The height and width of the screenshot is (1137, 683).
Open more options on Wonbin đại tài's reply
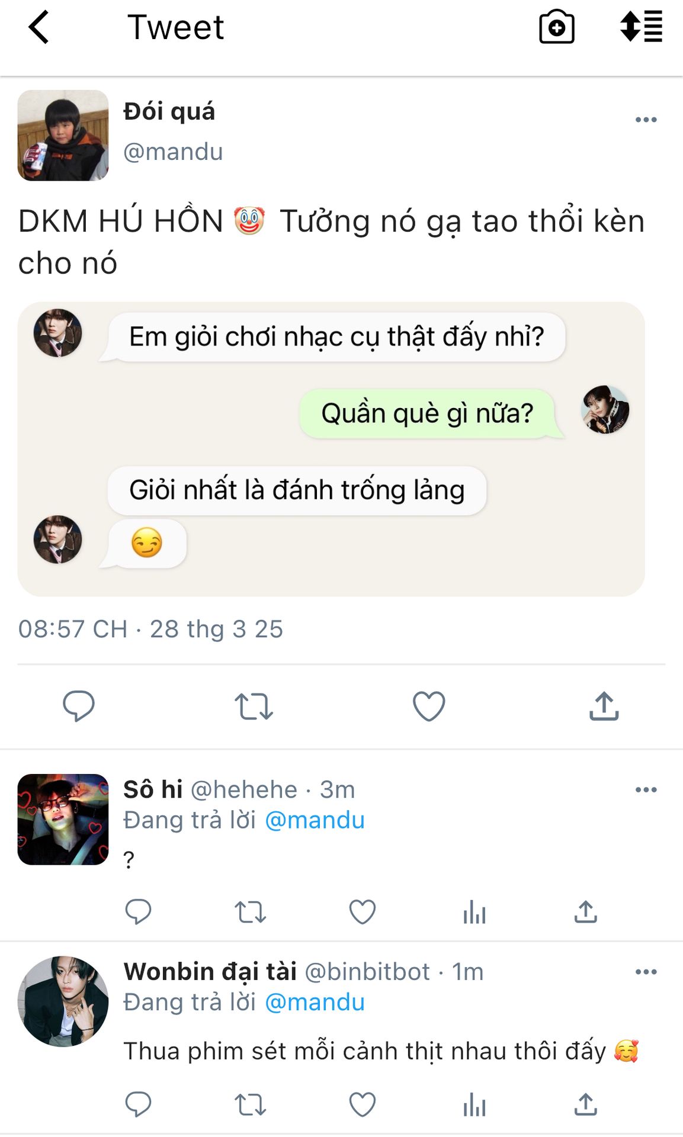[x=646, y=972]
